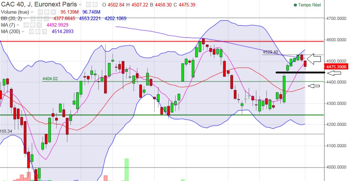The image size is (349, 181).
Task: Select the red resistance line near 4600
Action: click(162, 41)
